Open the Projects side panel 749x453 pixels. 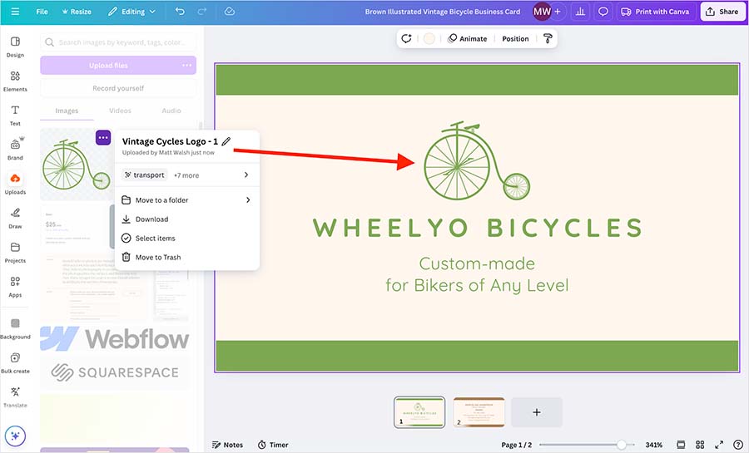click(15, 253)
